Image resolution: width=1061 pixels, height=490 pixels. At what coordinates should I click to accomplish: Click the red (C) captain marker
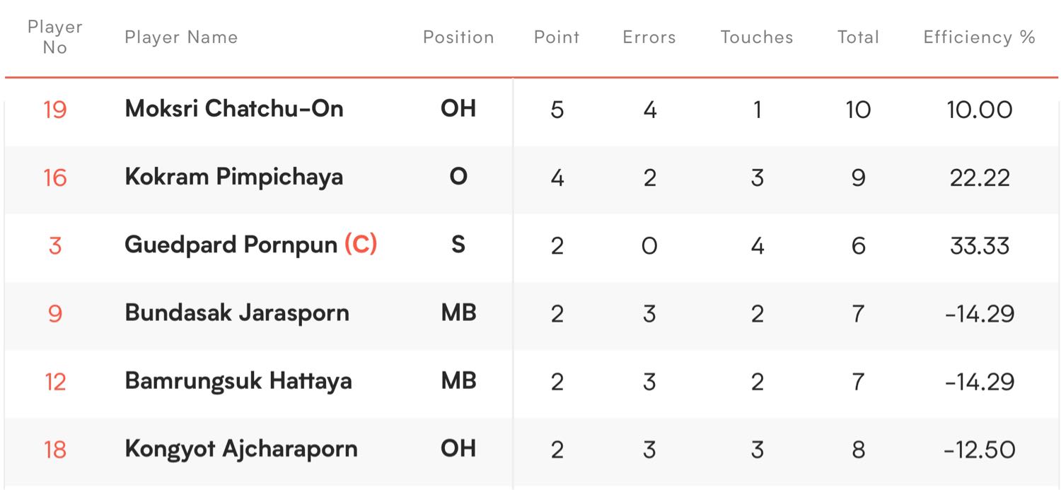pyautogui.click(x=361, y=245)
